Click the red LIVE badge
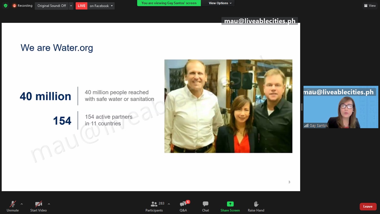This screenshot has width=380, height=214. pyautogui.click(x=81, y=6)
